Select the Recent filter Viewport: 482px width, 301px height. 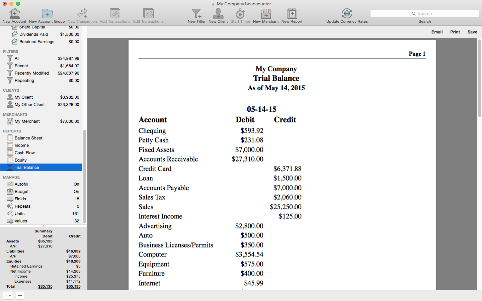click(41, 66)
